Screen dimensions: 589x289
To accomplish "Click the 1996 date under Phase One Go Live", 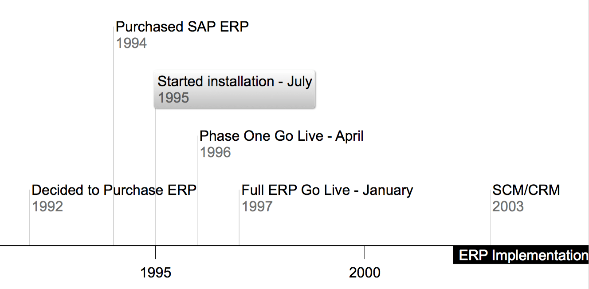I will point(216,152).
